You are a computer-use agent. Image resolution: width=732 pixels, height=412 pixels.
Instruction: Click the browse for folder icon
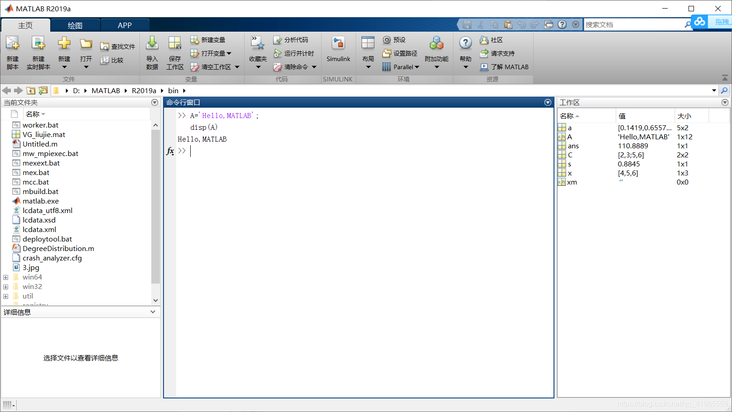(x=43, y=90)
